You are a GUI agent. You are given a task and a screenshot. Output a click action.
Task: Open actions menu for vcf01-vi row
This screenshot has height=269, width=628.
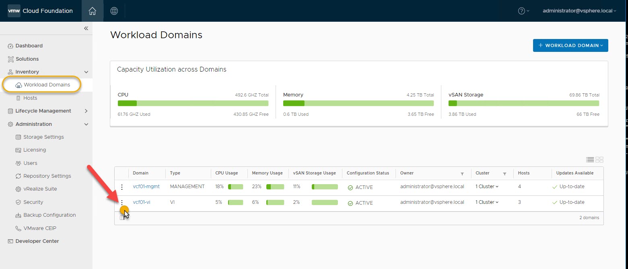coord(122,203)
